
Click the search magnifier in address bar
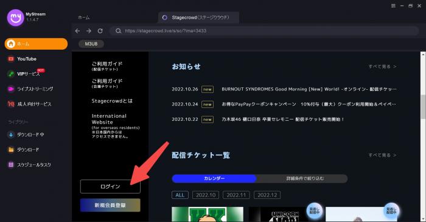[118, 31]
